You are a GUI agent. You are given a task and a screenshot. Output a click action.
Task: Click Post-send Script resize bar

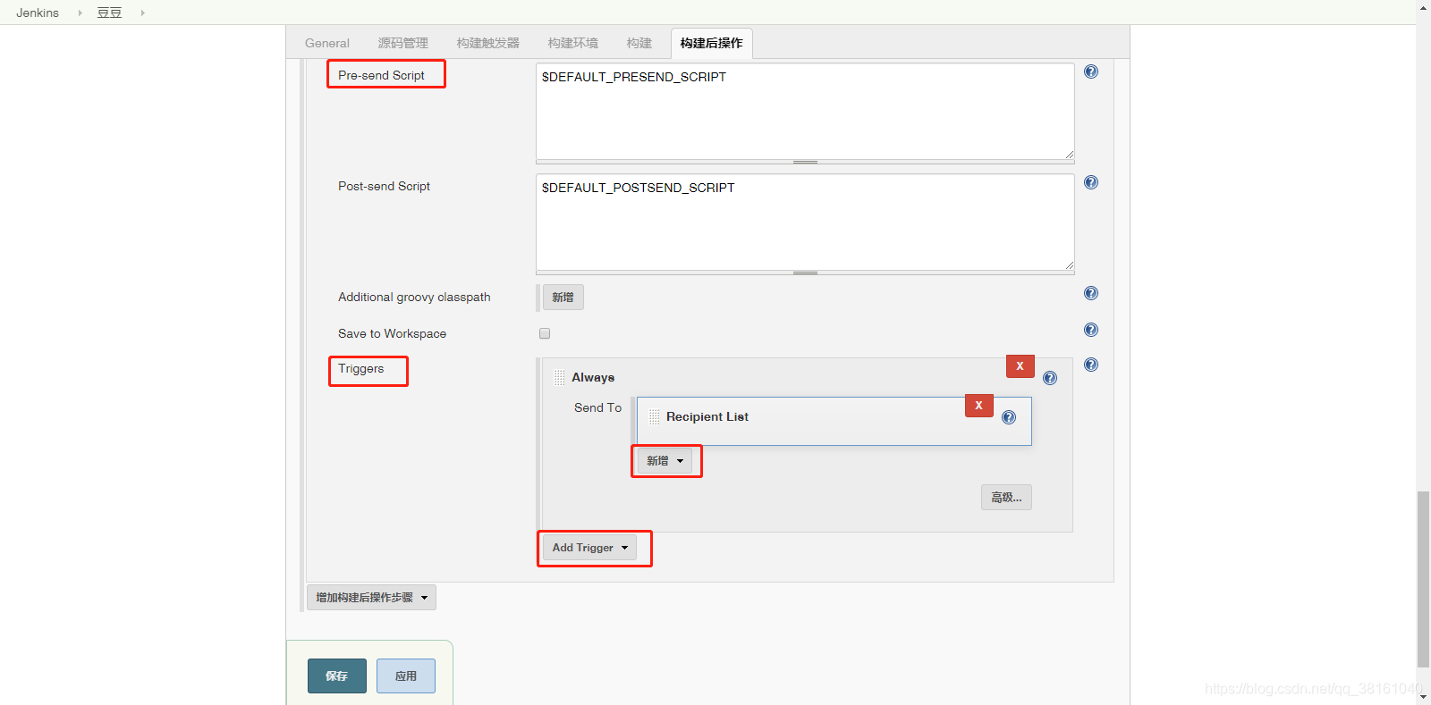click(x=805, y=273)
